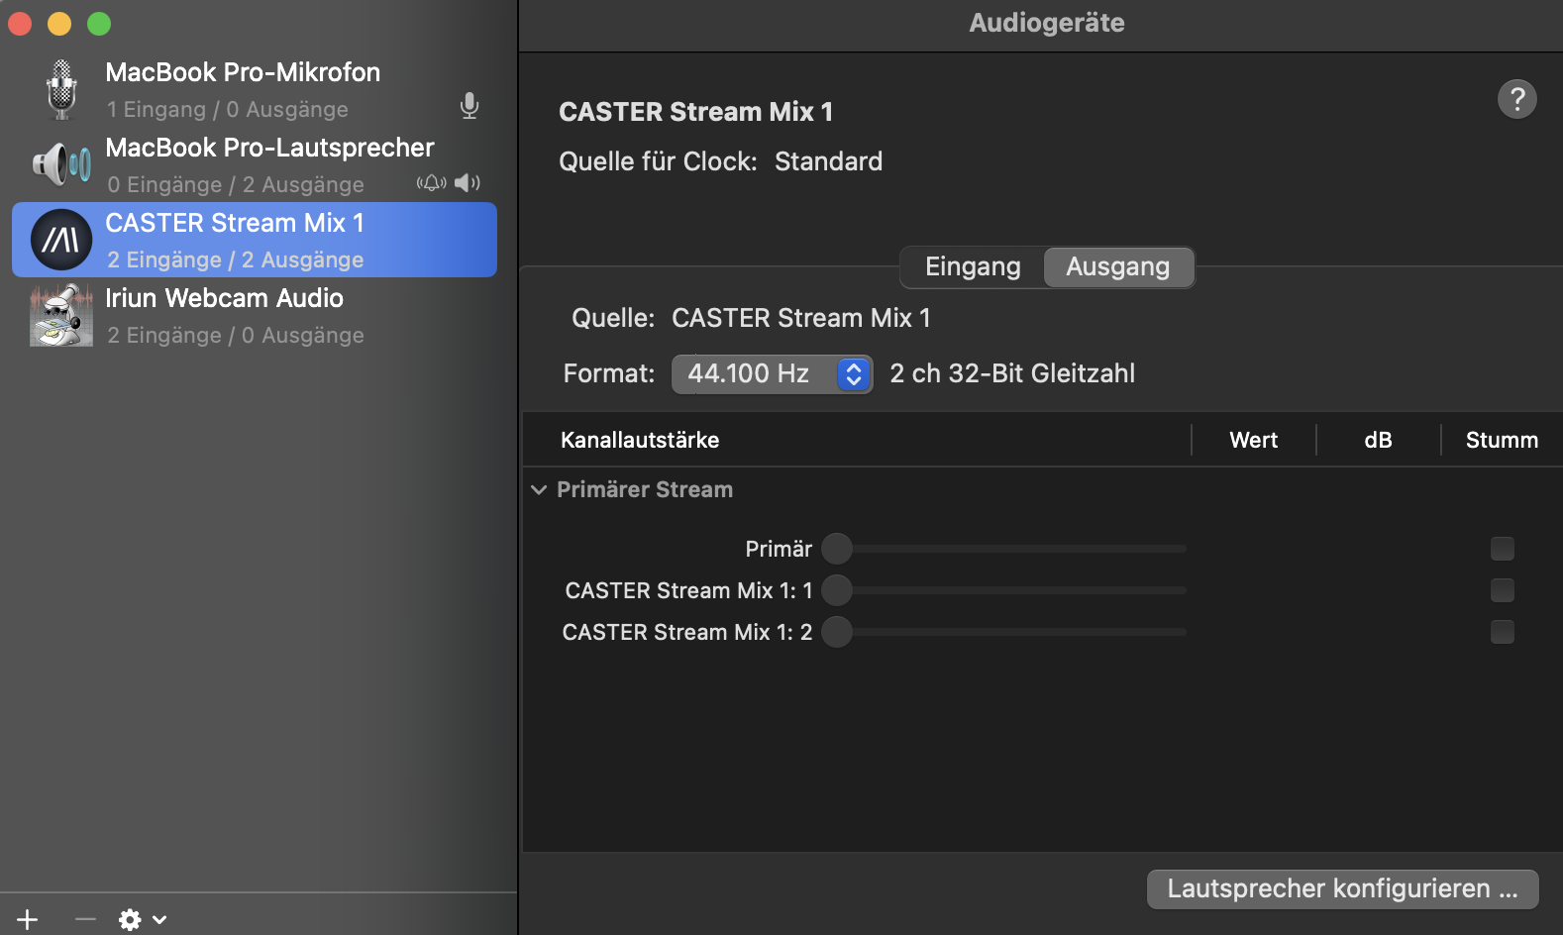1563x935 pixels.
Task: Remove device with the minus button
Action: coord(85,919)
